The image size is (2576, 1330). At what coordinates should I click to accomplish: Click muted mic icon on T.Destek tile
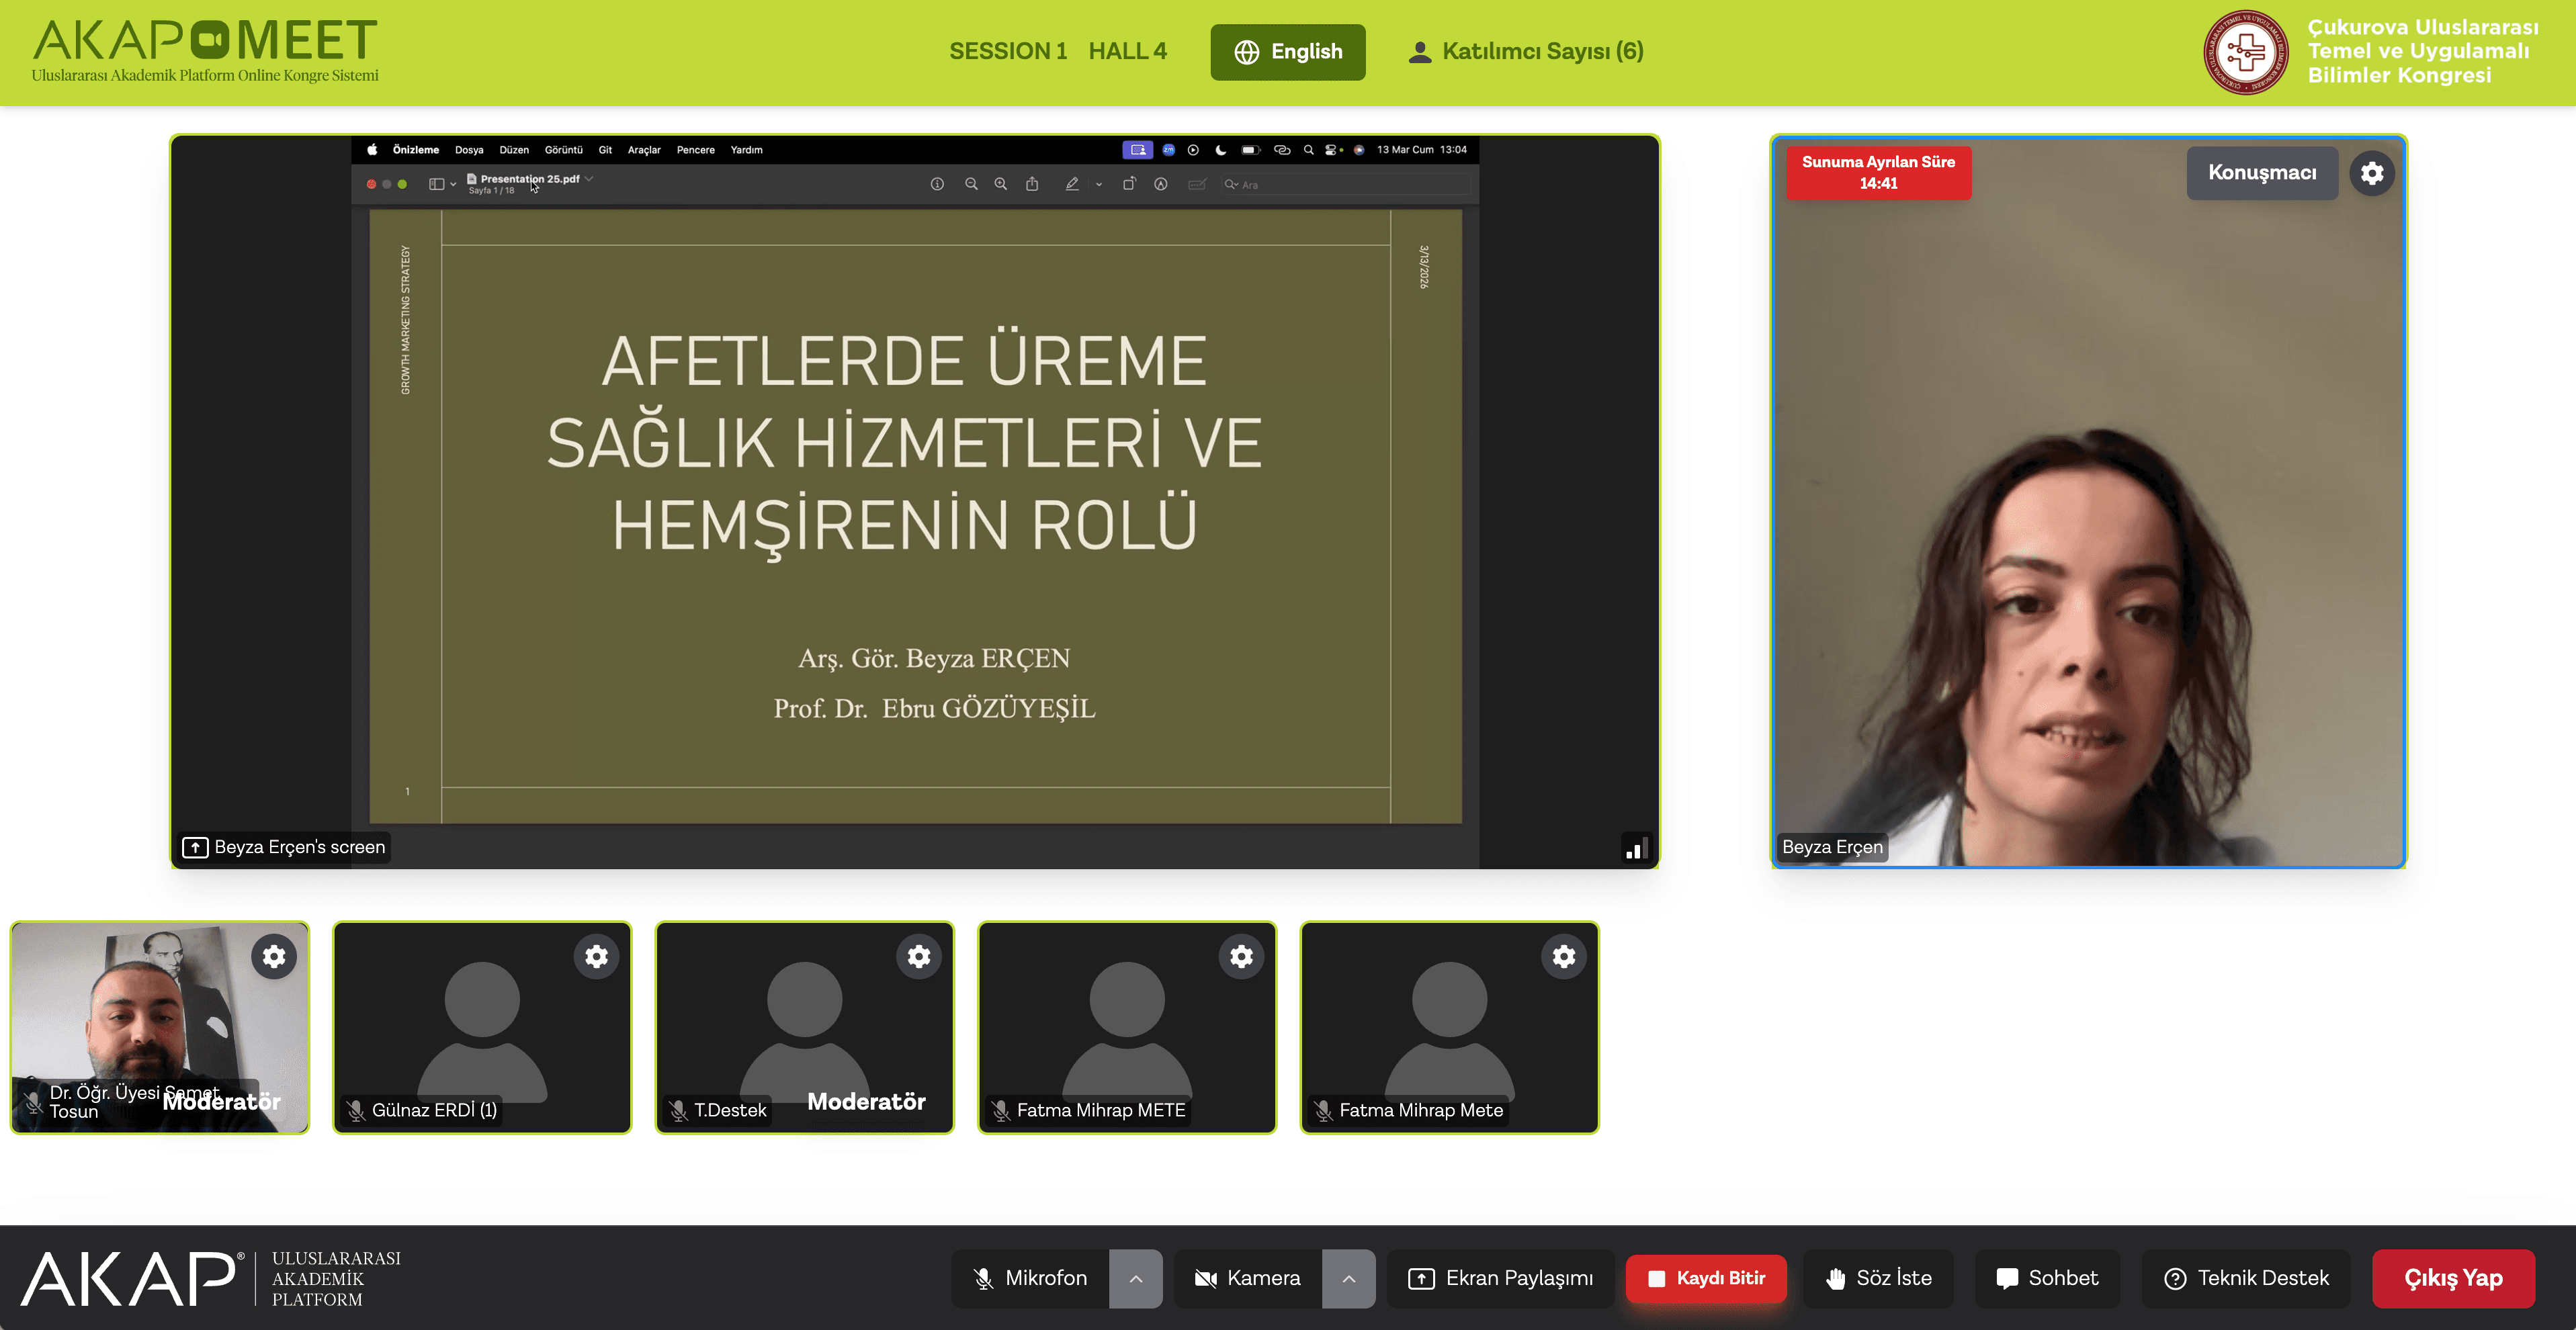(x=678, y=1110)
